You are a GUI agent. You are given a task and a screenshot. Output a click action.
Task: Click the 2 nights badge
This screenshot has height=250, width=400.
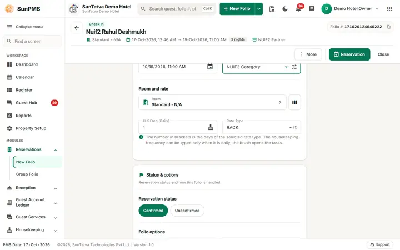tap(238, 39)
